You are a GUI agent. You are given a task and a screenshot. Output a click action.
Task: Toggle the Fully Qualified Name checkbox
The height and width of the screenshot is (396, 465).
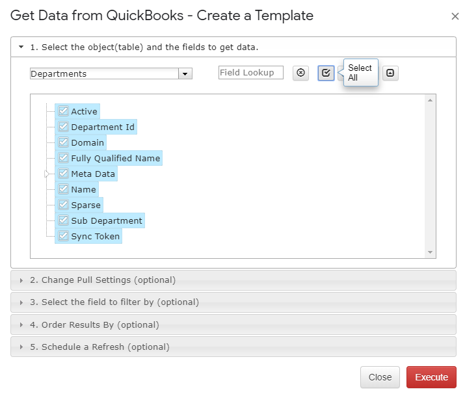click(63, 158)
